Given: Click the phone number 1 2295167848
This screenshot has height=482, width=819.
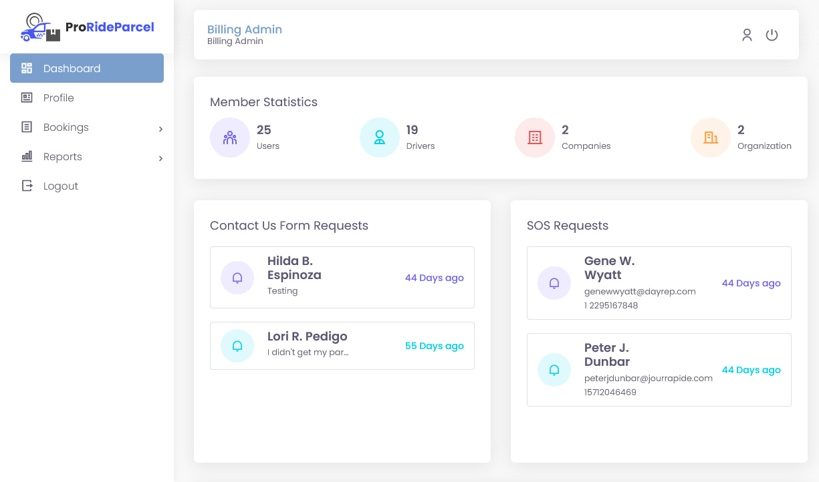Looking at the screenshot, I should 611,306.
